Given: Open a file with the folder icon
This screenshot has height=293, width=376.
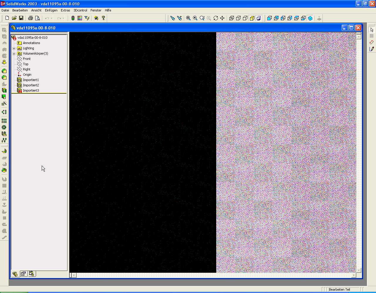Looking at the screenshot, I should click(x=14, y=18).
